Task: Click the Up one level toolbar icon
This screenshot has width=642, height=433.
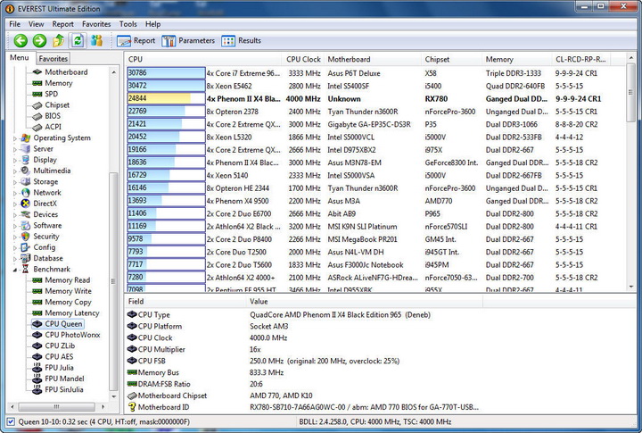Action: pos(59,40)
